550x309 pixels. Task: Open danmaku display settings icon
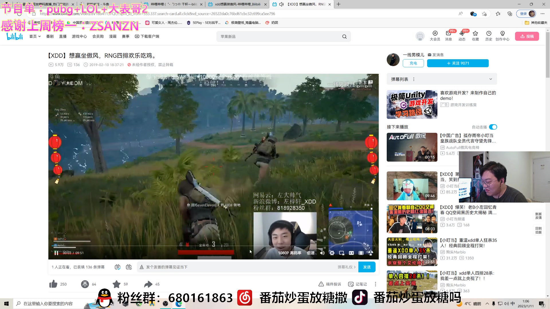[x=129, y=267]
